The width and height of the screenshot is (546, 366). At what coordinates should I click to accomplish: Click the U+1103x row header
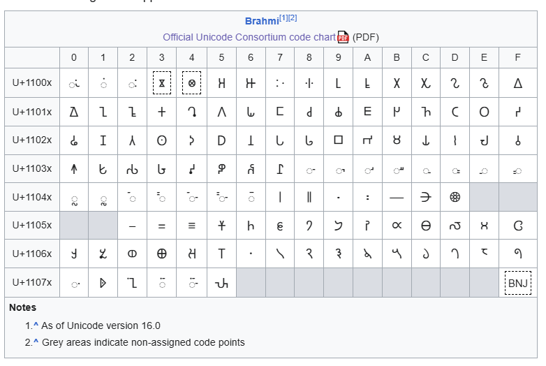[32, 169]
